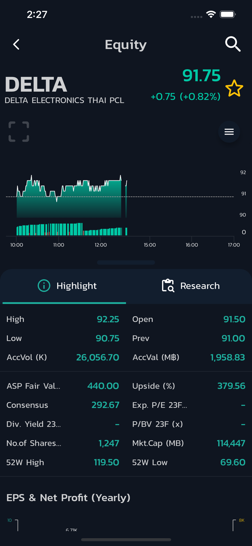
Task: Tap the Research clipboard icon
Action: (168, 286)
